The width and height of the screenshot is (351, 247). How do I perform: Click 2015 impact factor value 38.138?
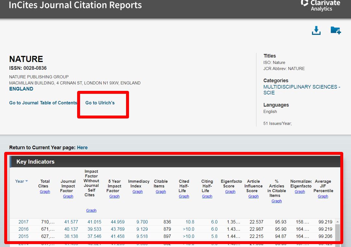pos(71,236)
